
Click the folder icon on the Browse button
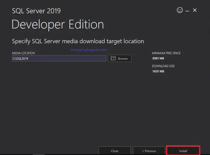pos(114,58)
